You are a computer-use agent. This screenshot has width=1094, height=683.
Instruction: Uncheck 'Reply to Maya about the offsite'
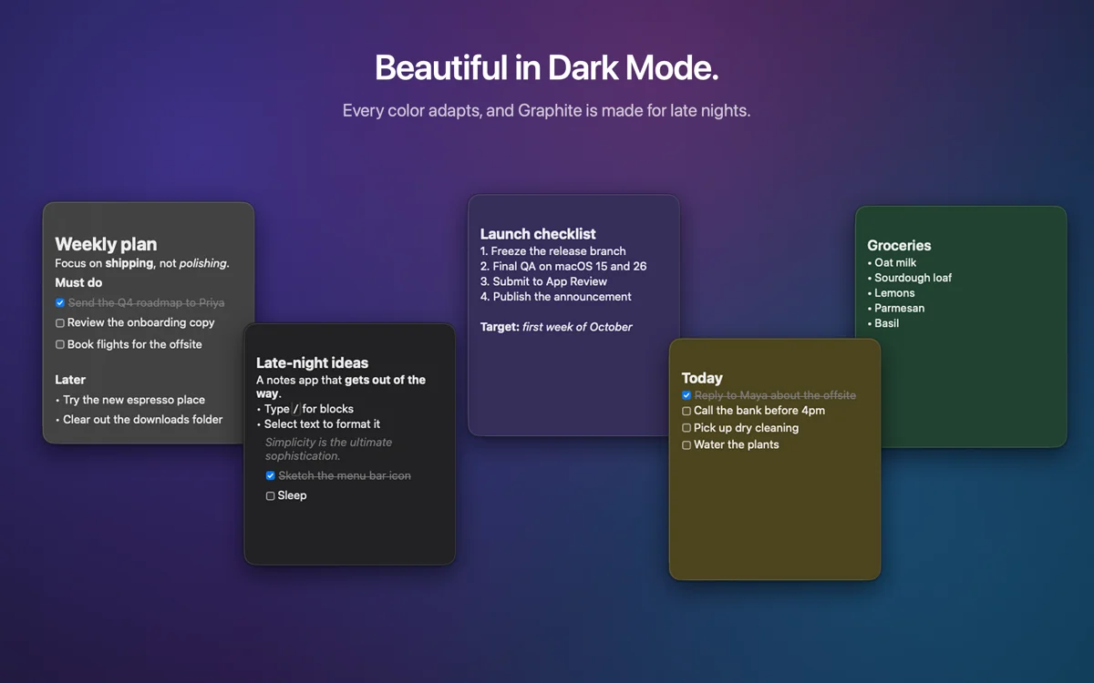686,395
